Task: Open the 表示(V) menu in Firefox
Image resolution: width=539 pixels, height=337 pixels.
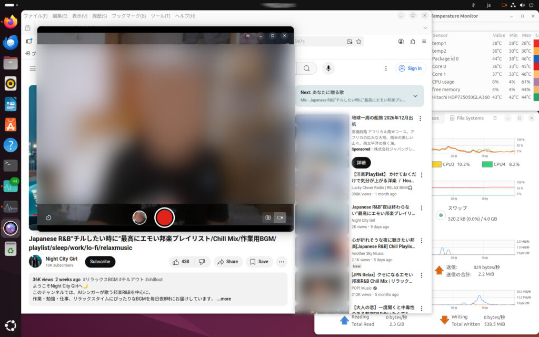Action: [80, 16]
